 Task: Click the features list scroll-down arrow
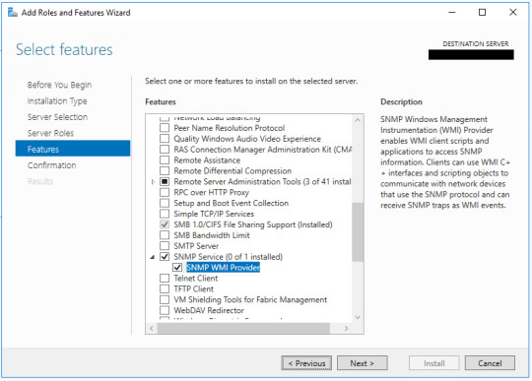(358, 318)
